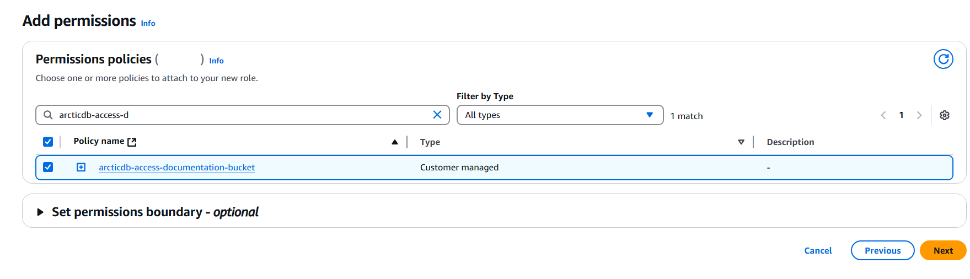Focus the policy search input field
Screen dimensions: 970x279
(x=243, y=115)
